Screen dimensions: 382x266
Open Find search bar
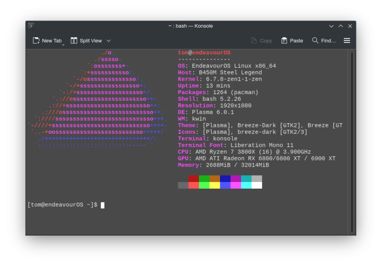click(x=324, y=41)
